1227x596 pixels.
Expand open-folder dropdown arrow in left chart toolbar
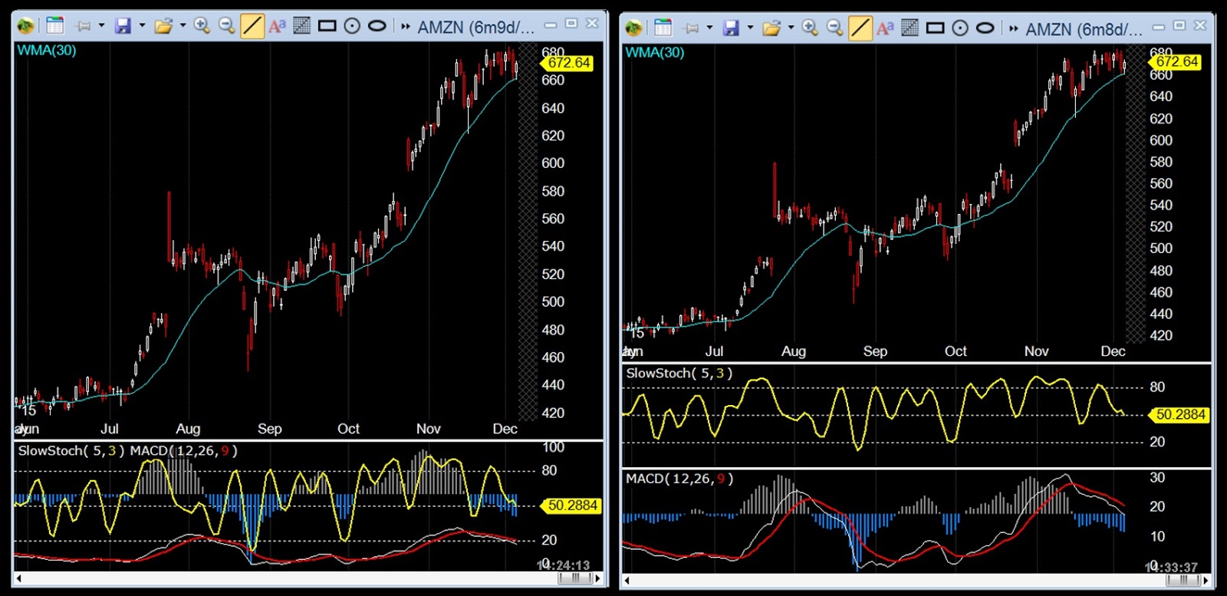click(x=183, y=26)
